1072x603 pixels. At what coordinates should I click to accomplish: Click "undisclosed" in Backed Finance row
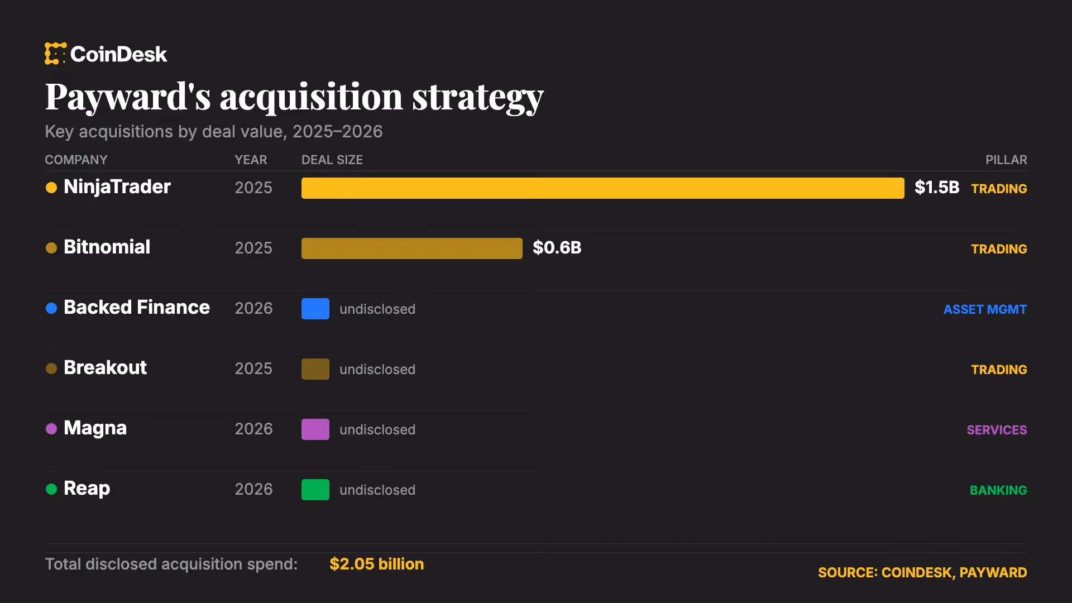377,309
